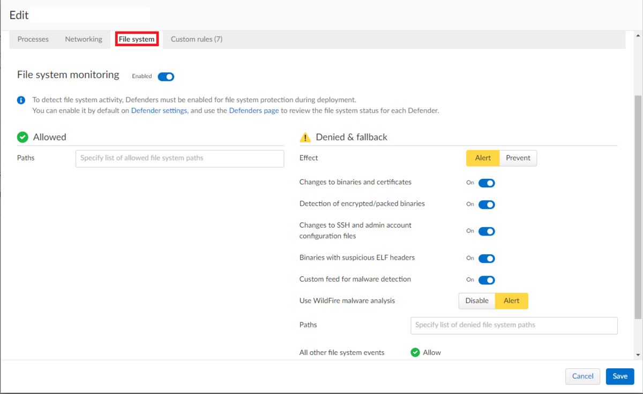Switch to the Processes tab
This screenshot has width=643, height=394.
tap(33, 39)
